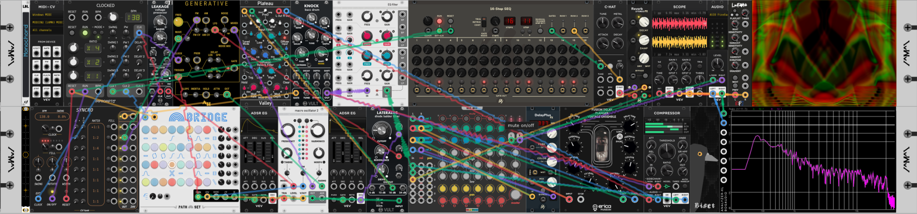Click the MODE plus button on Clocked
The image size is (917, 214).
tap(102, 33)
